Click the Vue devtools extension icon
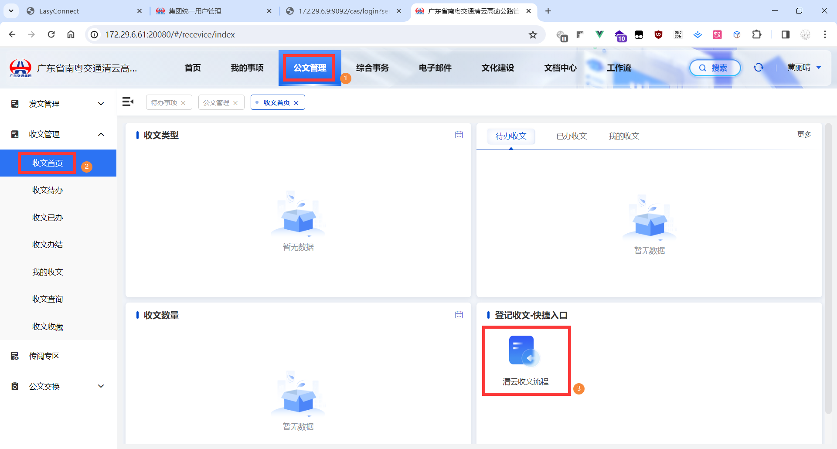 [600, 34]
